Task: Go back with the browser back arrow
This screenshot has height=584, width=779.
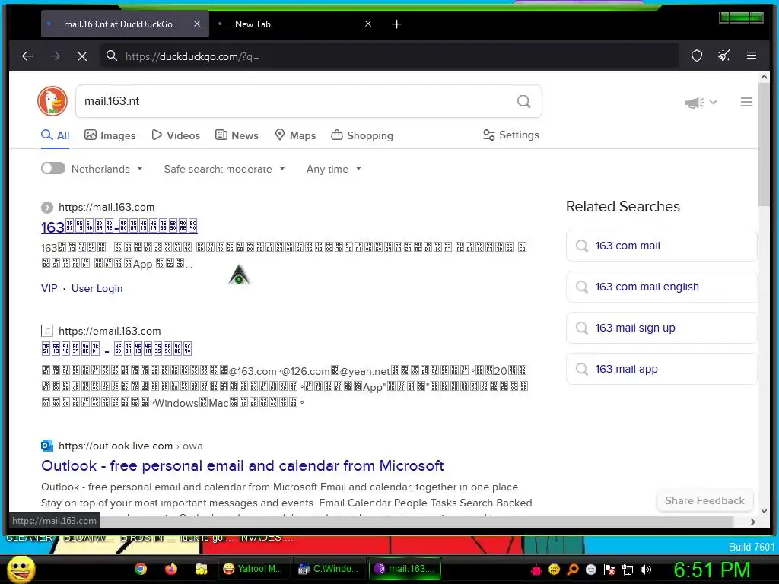Action: [x=27, y=56]
